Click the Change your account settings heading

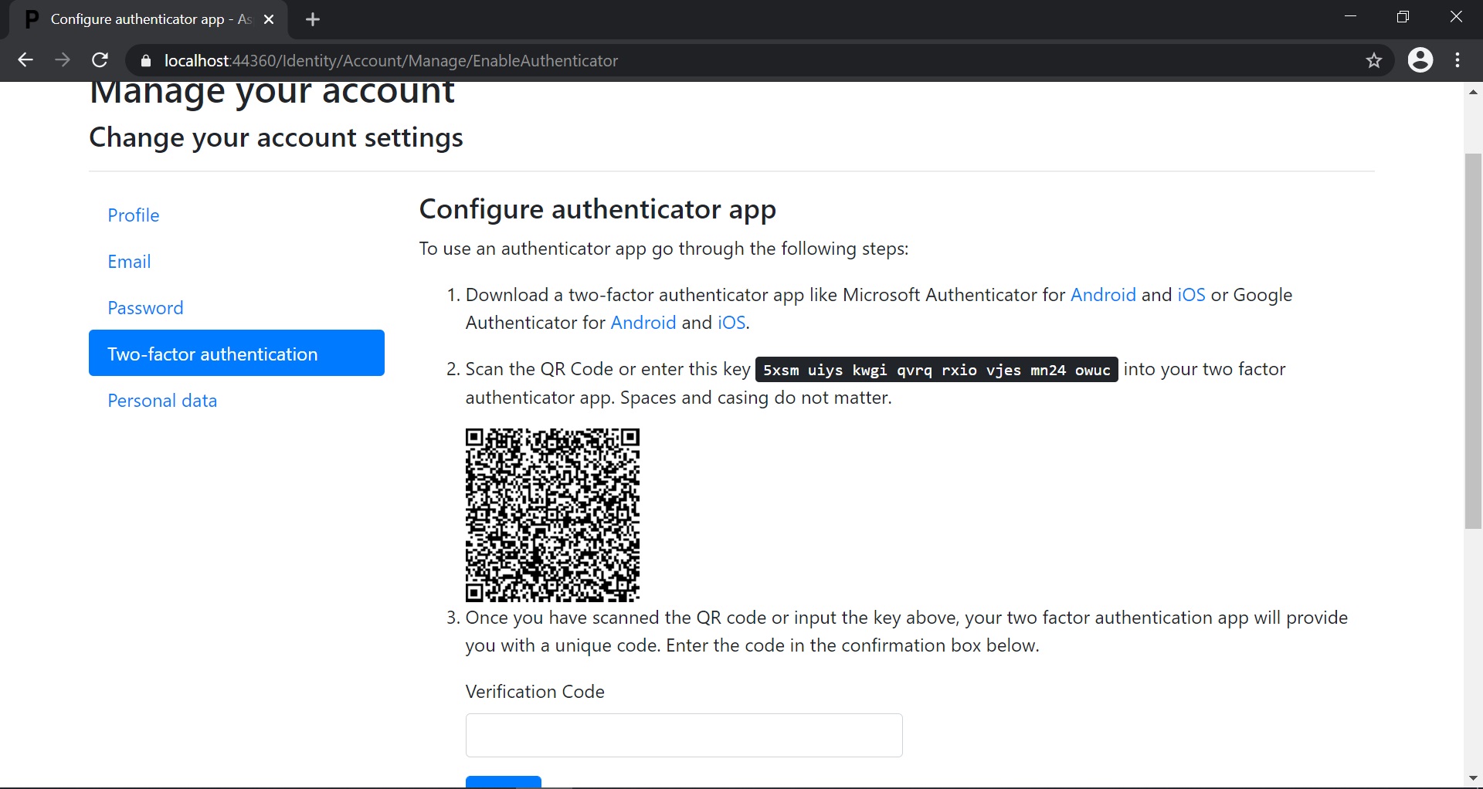click(276, 137)
